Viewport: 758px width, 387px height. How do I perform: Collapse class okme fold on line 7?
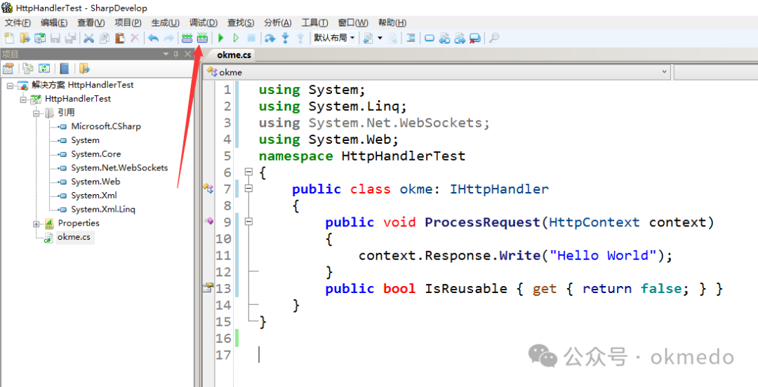point(248,189)
